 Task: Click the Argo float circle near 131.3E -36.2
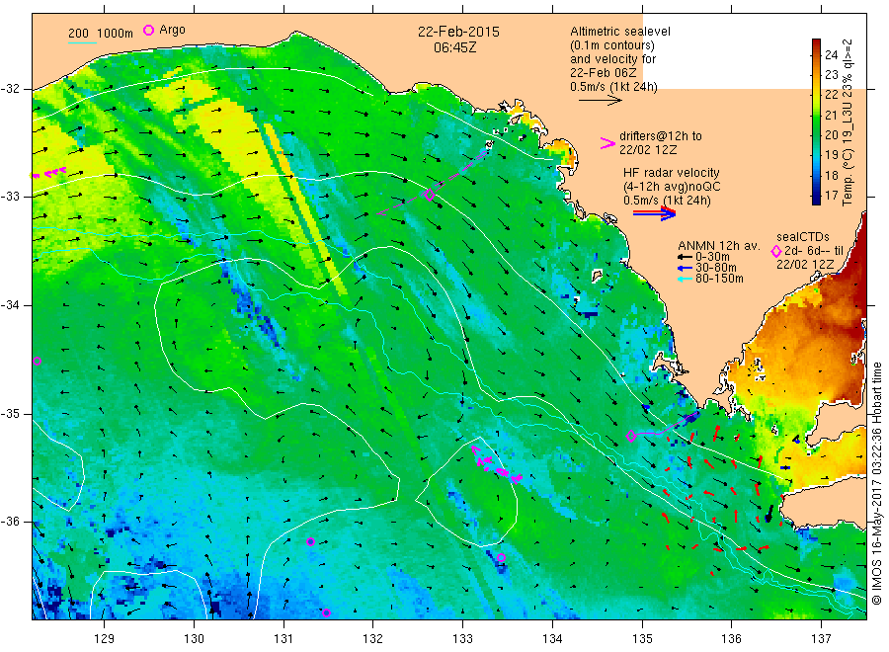click(x=311, y=542)
